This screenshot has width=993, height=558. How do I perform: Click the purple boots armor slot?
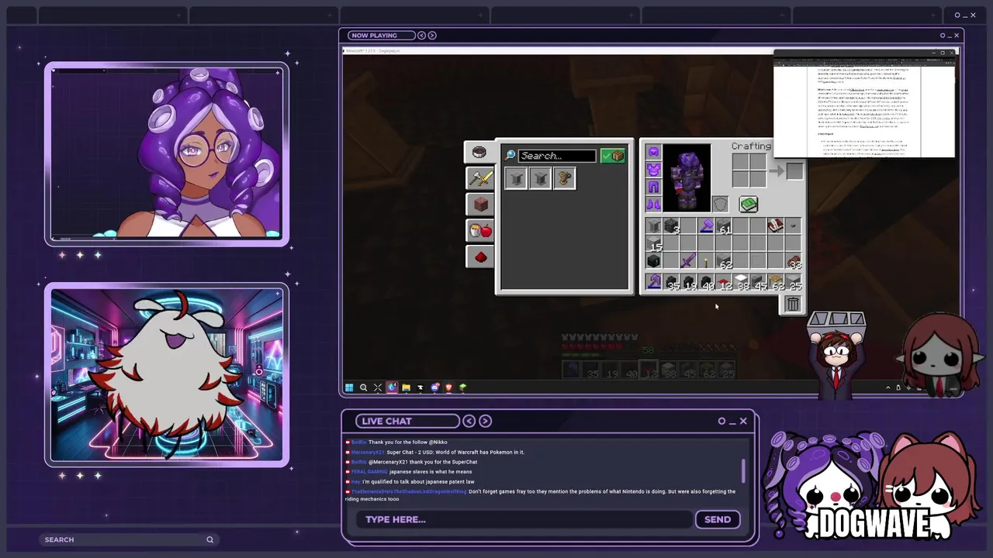(x=653, y=204)
